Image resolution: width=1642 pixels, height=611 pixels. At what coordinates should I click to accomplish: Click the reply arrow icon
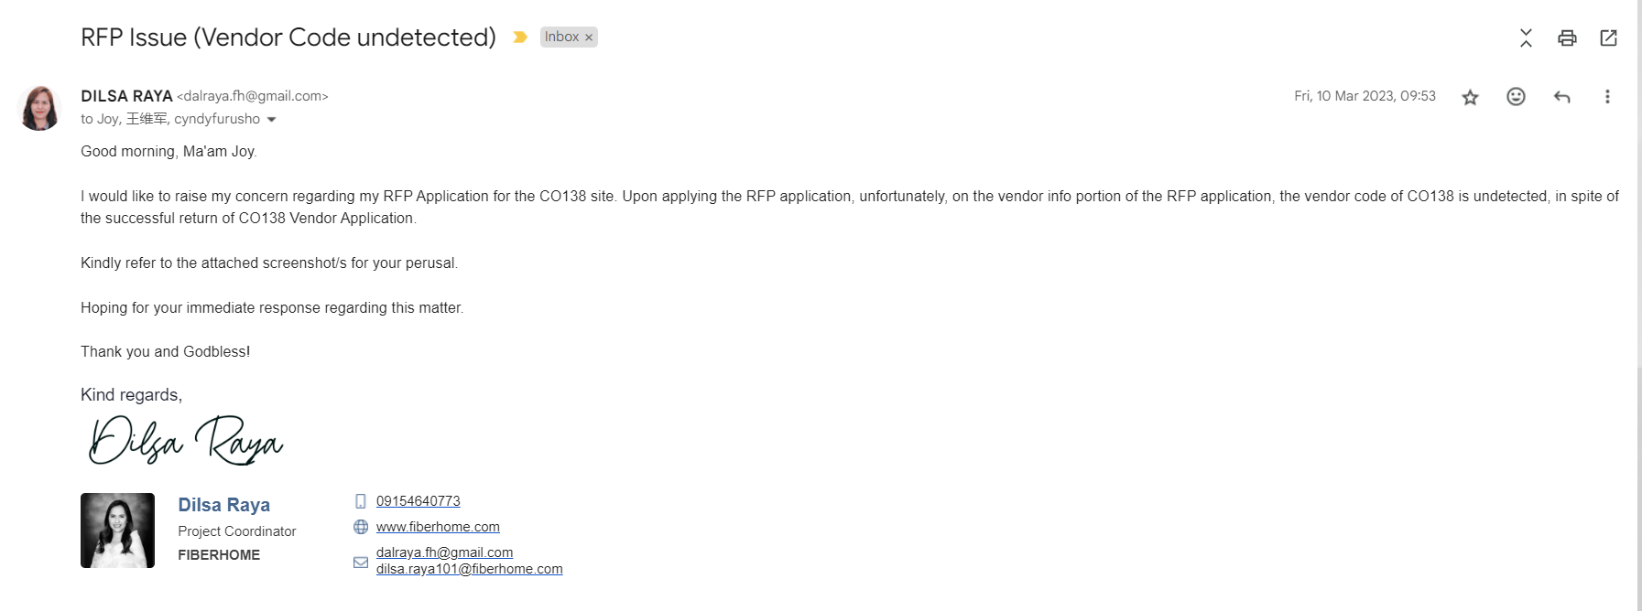click(x=1561, y=97)
